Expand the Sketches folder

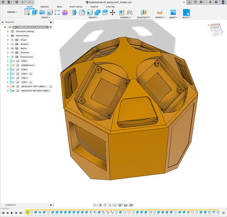point(8,53)
